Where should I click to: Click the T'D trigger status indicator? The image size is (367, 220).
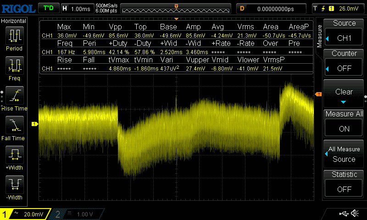tap(48, 8)
